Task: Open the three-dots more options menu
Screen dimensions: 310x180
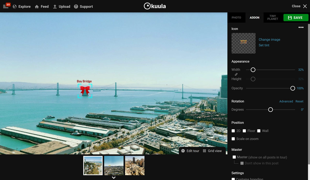Action: point(301,27)
